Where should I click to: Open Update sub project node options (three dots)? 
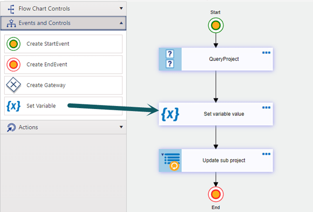point(266,154)
